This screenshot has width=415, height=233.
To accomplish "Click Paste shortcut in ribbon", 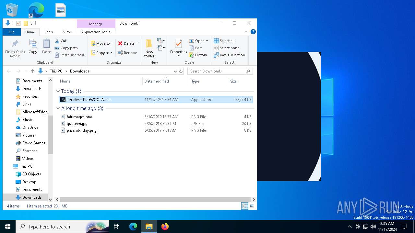I will coord(69,55).
